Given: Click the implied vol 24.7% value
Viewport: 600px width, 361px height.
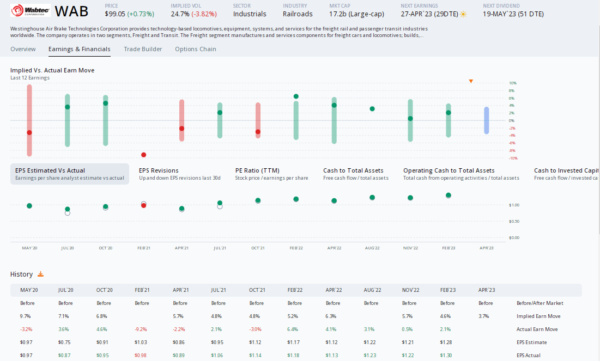Looking at the screenshot, I should [180, 14].
